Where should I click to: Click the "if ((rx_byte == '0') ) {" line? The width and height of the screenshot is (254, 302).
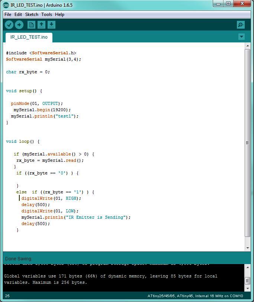click(47, 173)
